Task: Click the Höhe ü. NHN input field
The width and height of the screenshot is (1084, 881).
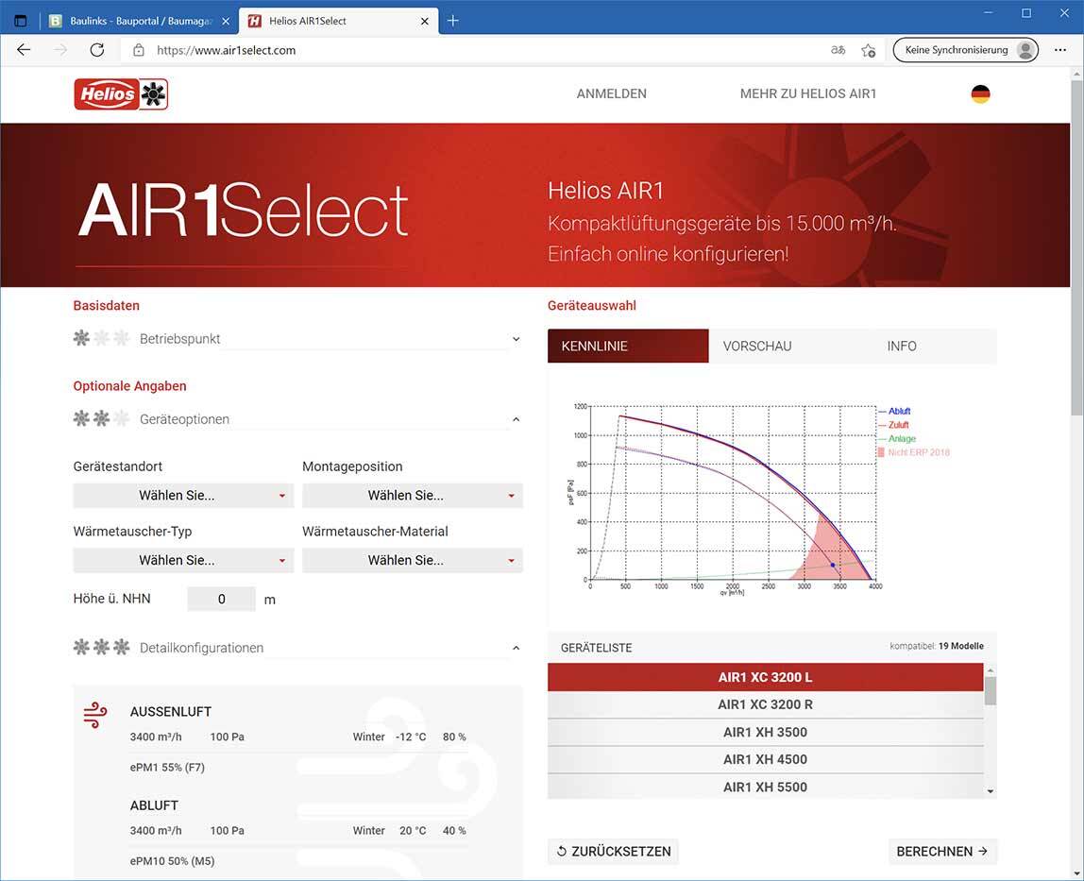Action: click(x=221, y=599)
